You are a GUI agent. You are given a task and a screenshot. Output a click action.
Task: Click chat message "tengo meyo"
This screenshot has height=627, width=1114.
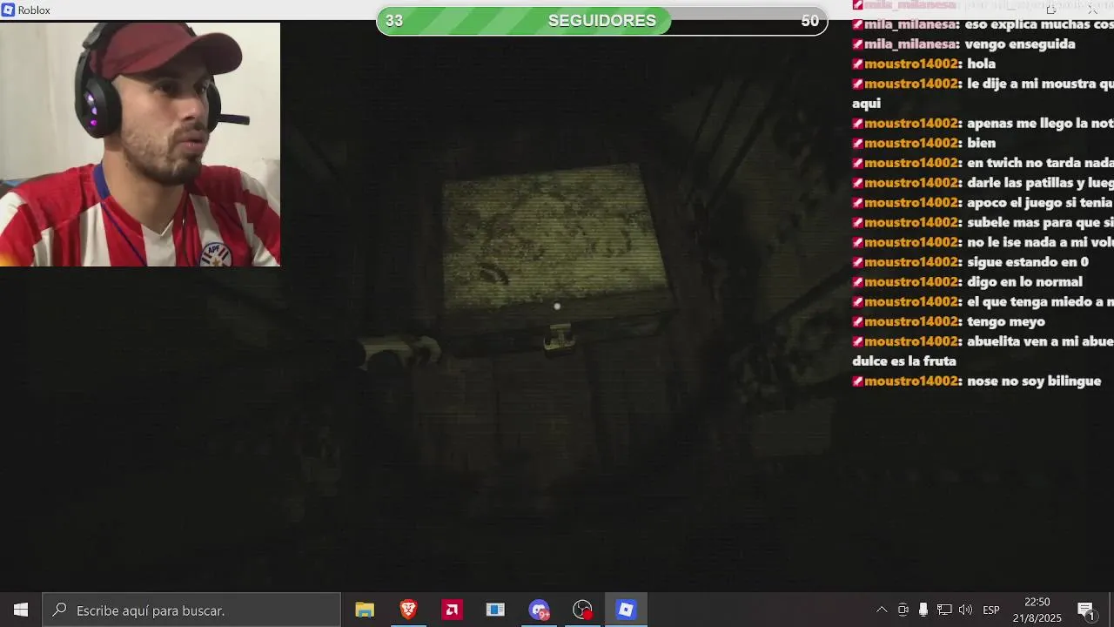[1006, 321]
